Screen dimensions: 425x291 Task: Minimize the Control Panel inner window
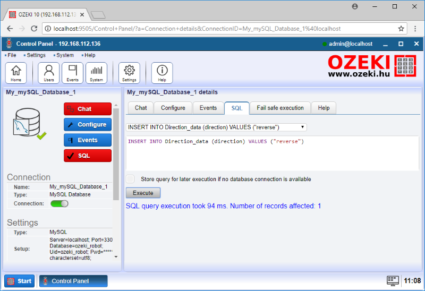click(386, 44)
